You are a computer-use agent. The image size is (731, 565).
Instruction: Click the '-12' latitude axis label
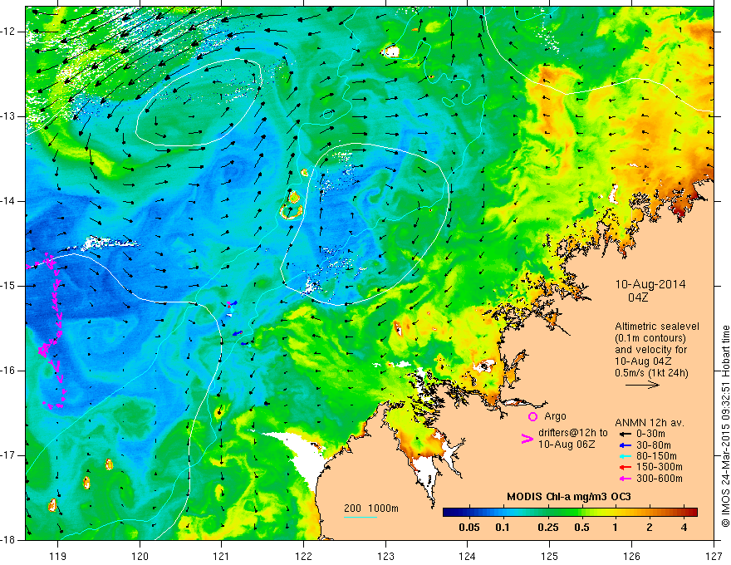(x=9, y=32)
